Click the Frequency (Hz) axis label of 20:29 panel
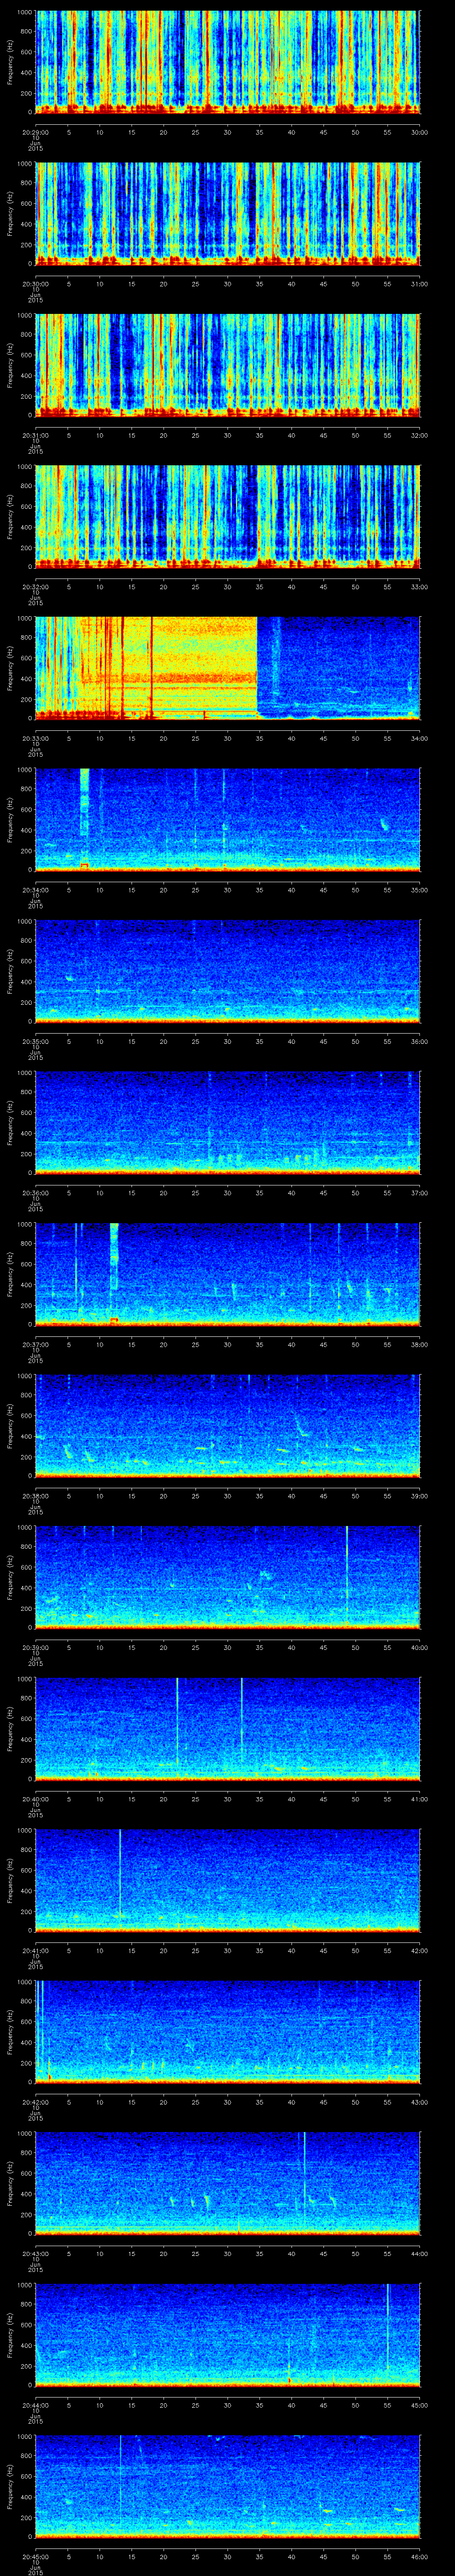 (10, 62)
